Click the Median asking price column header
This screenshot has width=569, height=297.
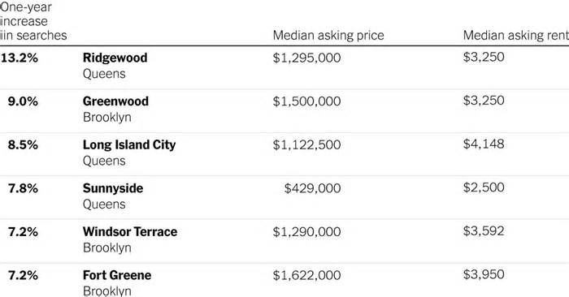328,36
